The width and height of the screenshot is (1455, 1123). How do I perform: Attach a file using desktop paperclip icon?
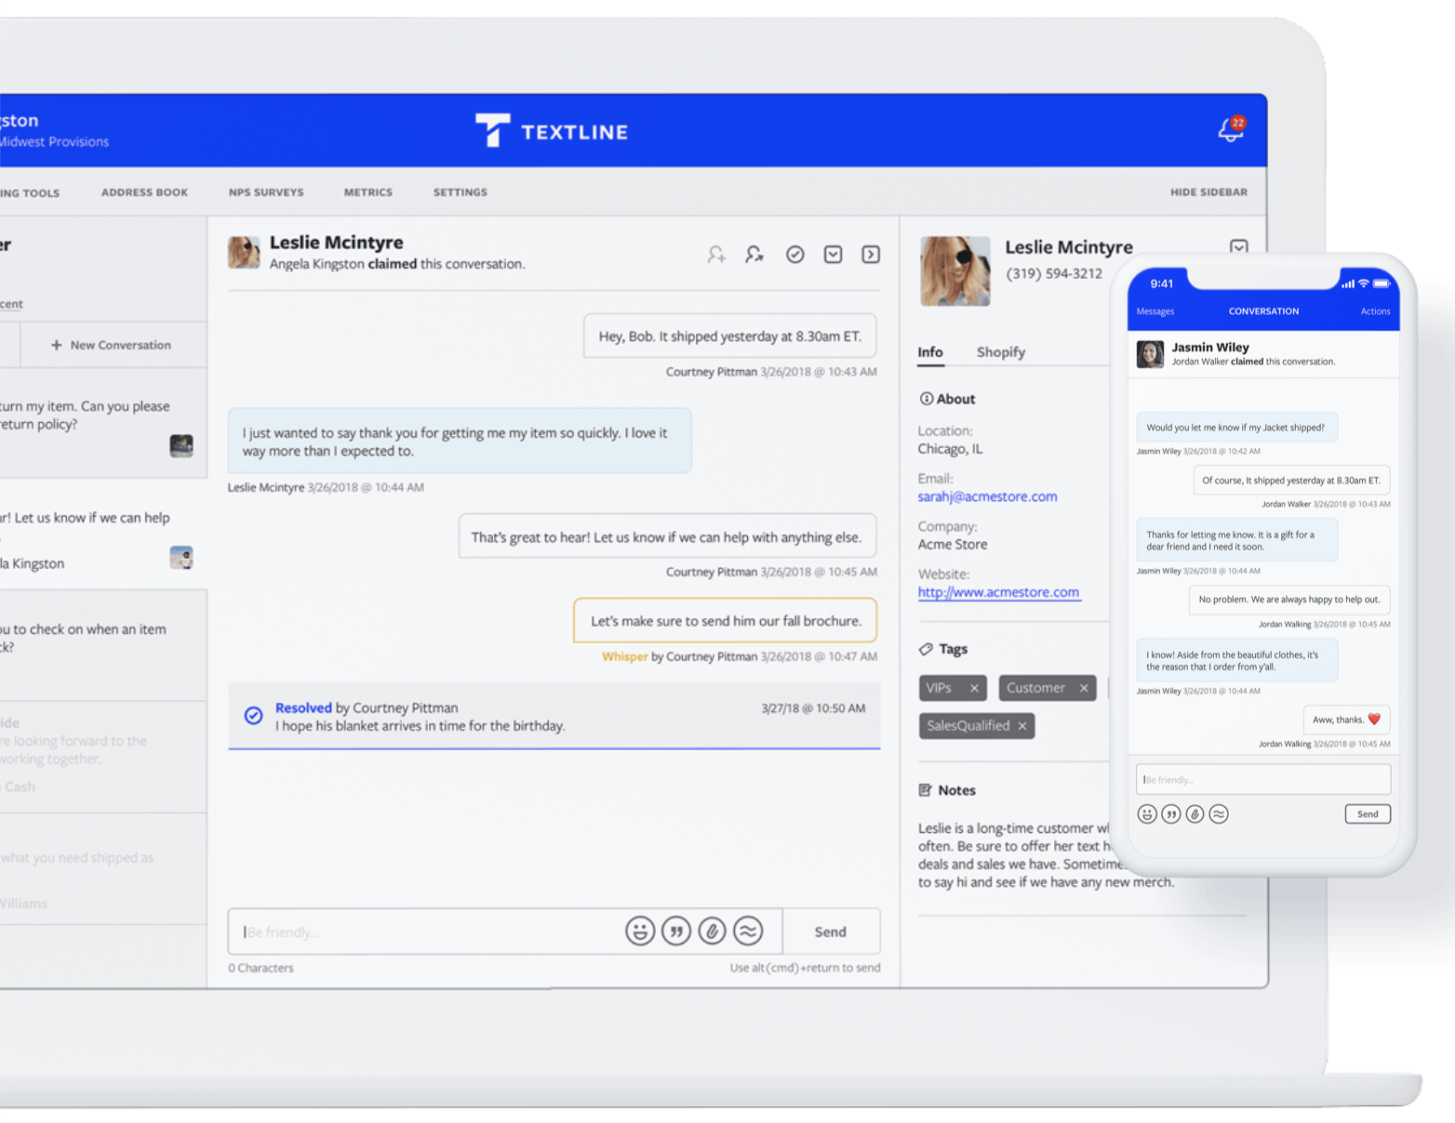coord(713,931)
